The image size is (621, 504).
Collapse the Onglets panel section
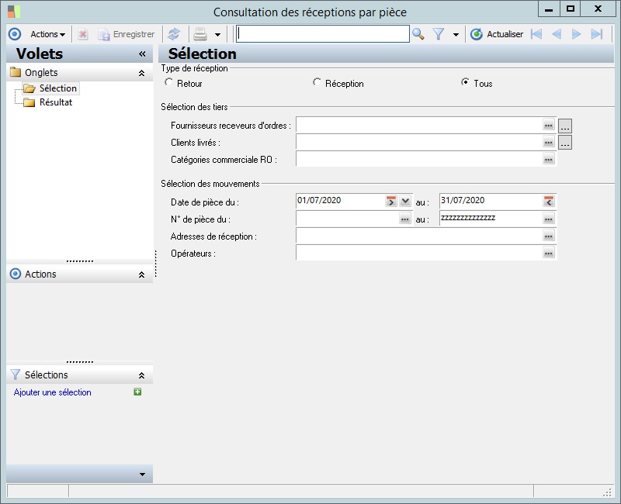[x=141, y=73]
